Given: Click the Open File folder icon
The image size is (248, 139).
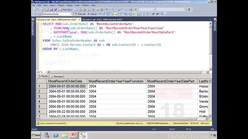Looking at the screenshot, I should coord(47,10).
